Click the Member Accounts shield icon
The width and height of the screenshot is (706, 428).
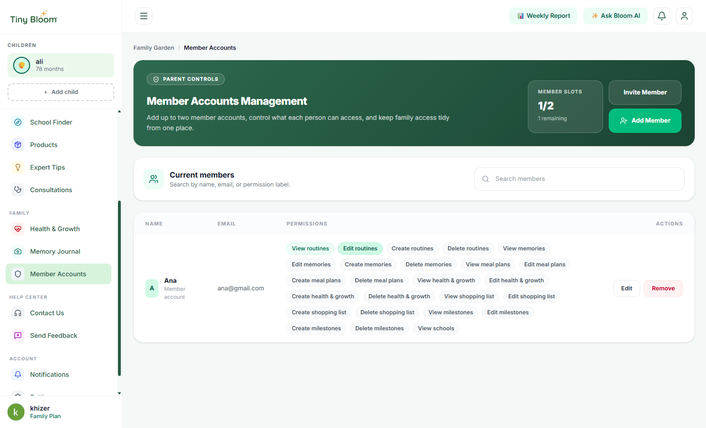pyautogui.click(x=18, y=274)
